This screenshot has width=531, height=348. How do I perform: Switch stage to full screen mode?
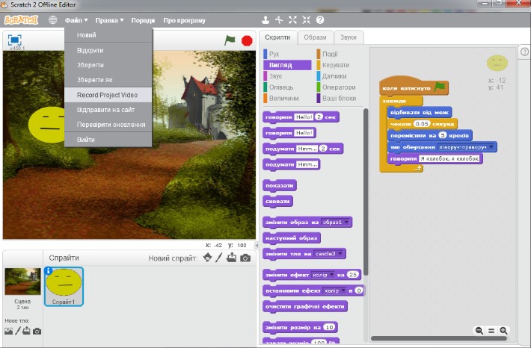coord(14,40)
